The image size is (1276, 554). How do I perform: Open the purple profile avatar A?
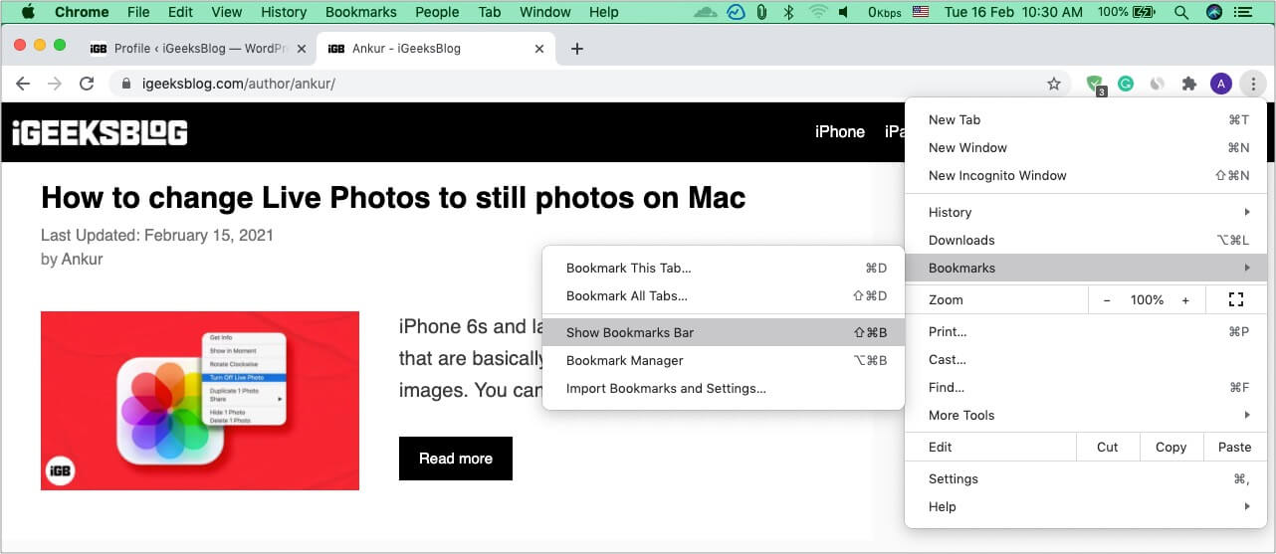(1221, 85)
